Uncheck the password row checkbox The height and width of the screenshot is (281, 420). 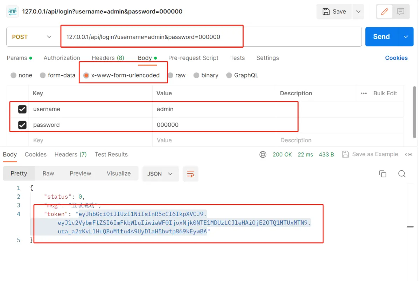pyautogui.click(x=22, y=125)
